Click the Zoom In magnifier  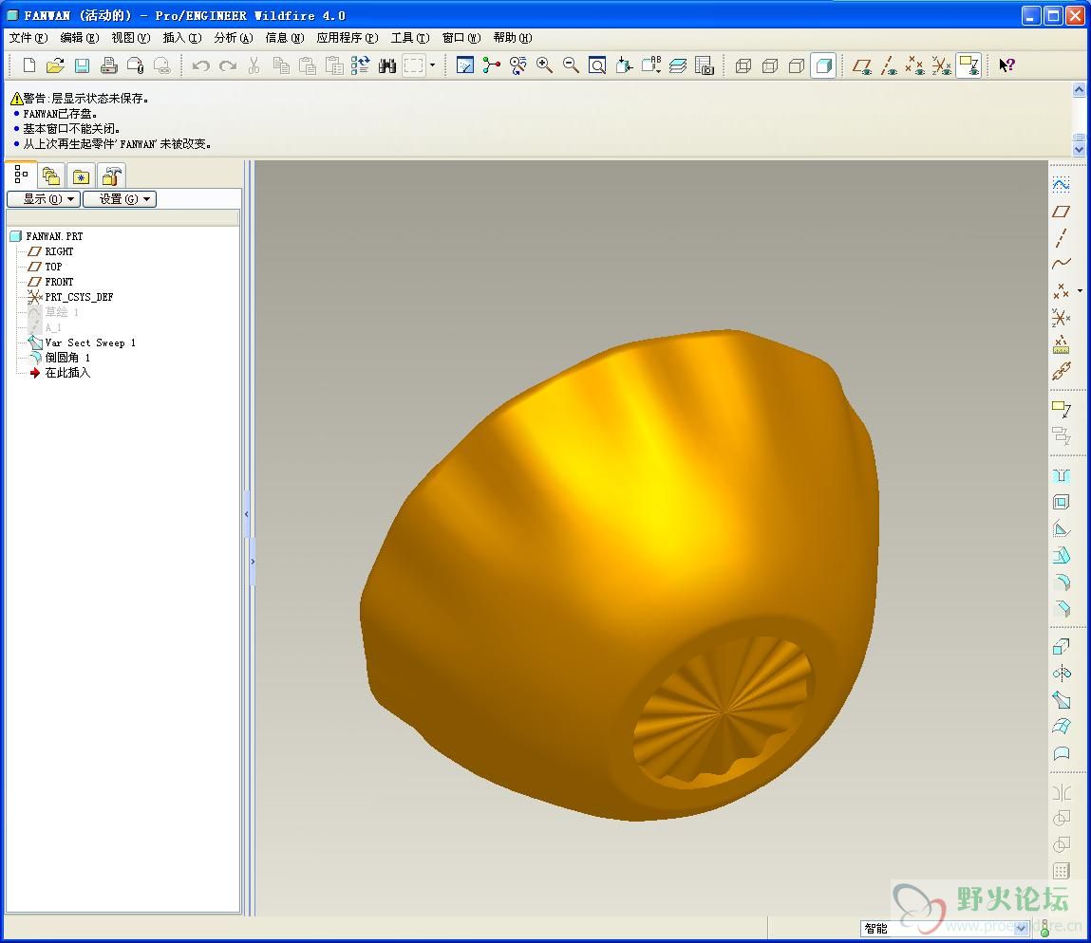(544, 65)
